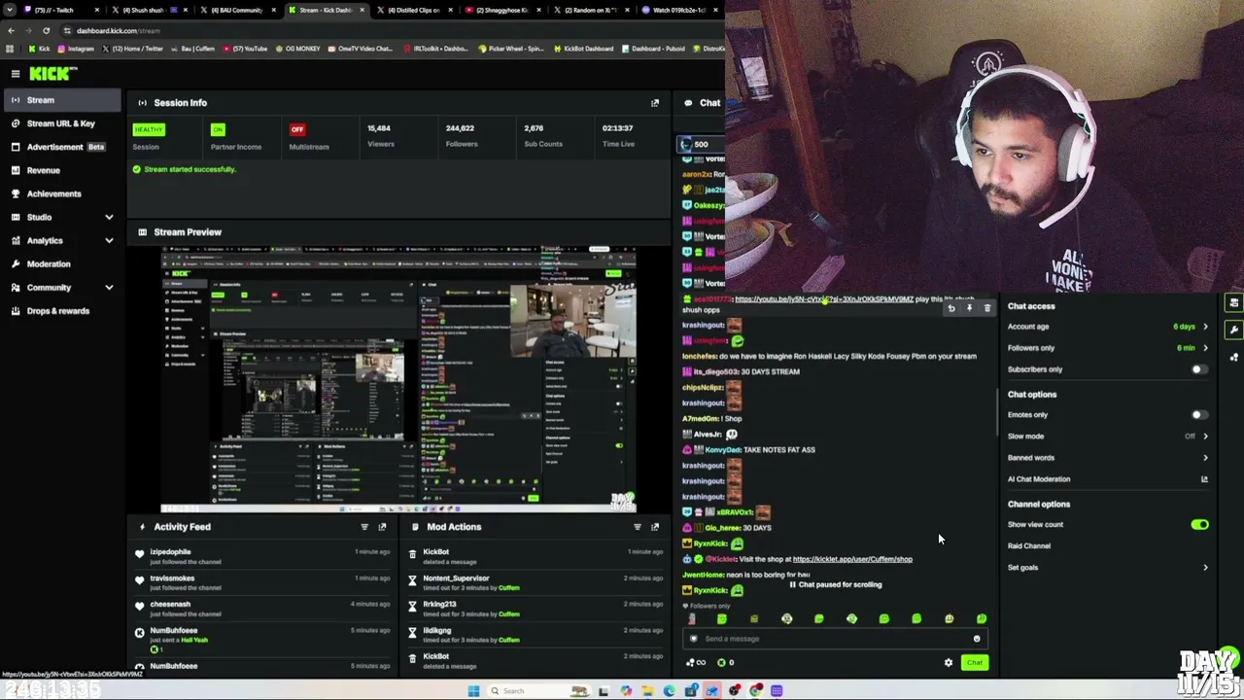Open the browser tab search dropdown
The width and height of the screenshot is (1244, 700).
pos(10,10)
